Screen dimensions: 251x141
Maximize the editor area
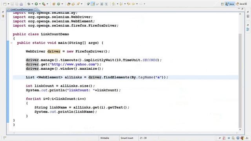[x=242, y=9]
